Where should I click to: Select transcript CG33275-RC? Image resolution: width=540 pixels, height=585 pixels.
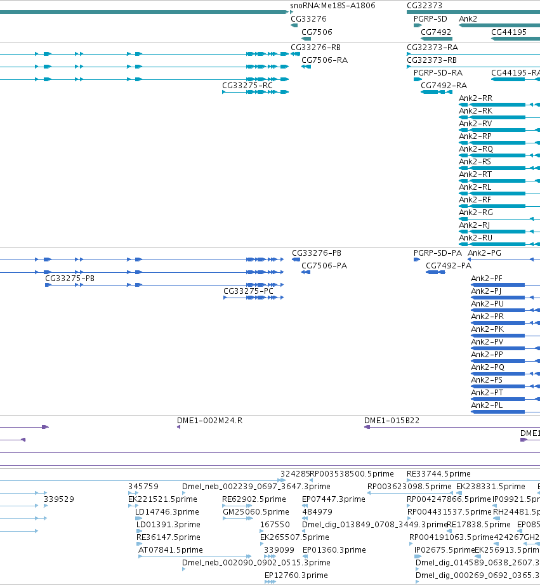(247, 86)
